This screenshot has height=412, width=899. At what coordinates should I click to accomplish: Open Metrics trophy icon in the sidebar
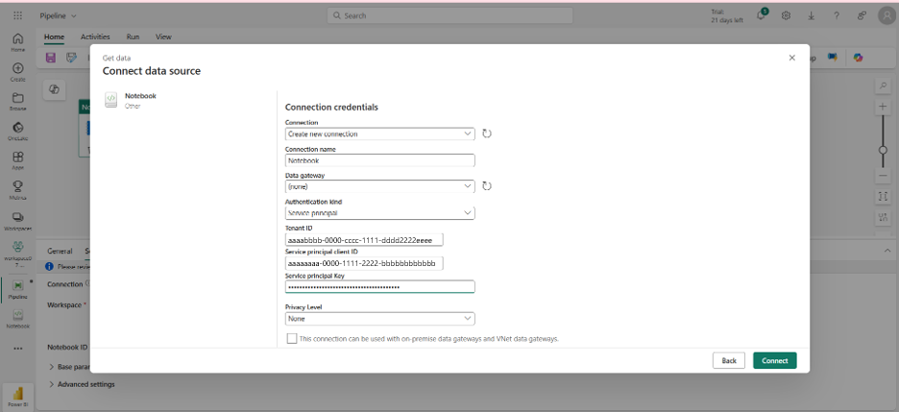click(18, 189)
